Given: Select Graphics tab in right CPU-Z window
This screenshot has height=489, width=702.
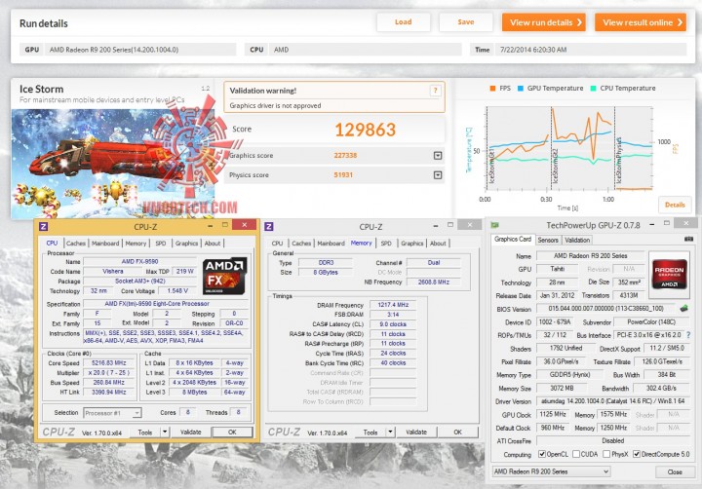Looking at the screenshot, I should pyautogui.click(x=411, y=244).
